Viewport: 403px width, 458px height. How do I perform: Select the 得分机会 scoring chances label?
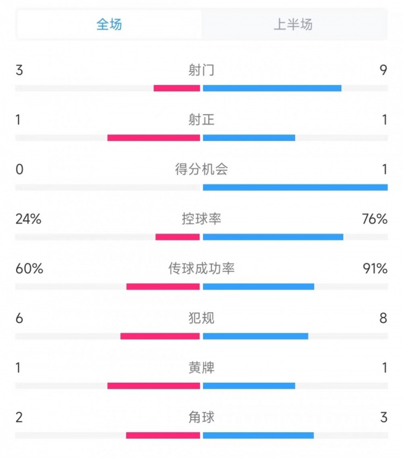point(201,169)
